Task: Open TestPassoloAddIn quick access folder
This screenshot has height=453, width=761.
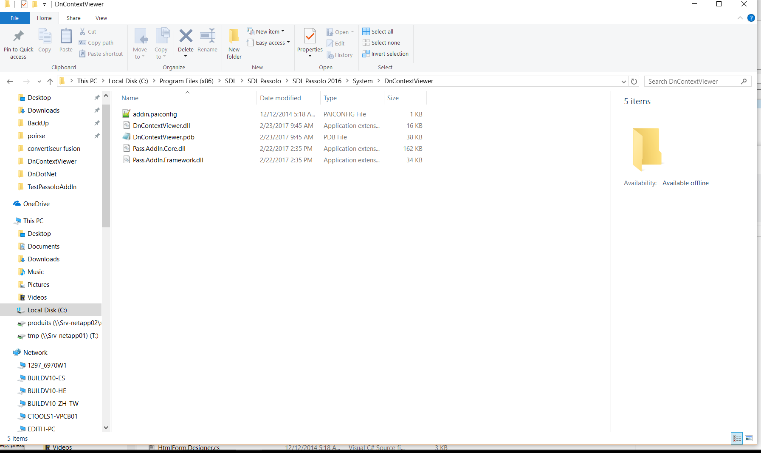Action: [52, 187]
